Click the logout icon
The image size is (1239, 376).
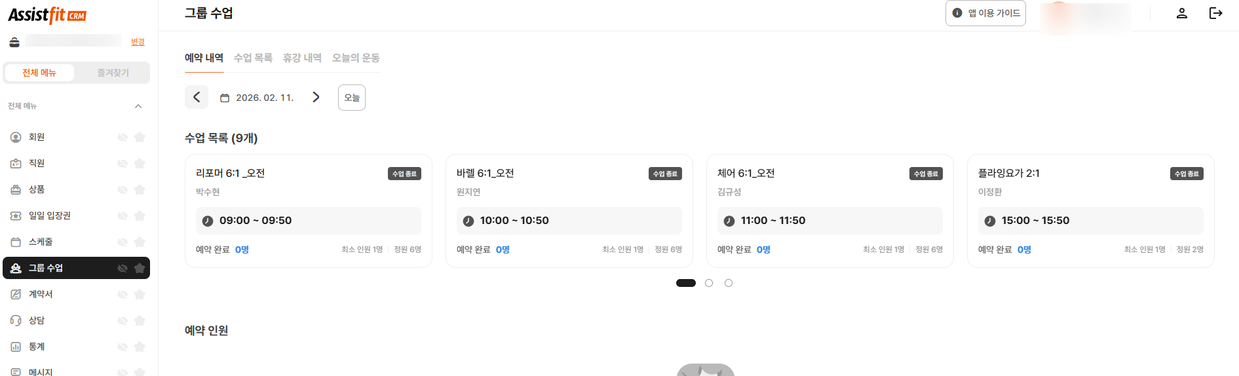point(1215,13)
